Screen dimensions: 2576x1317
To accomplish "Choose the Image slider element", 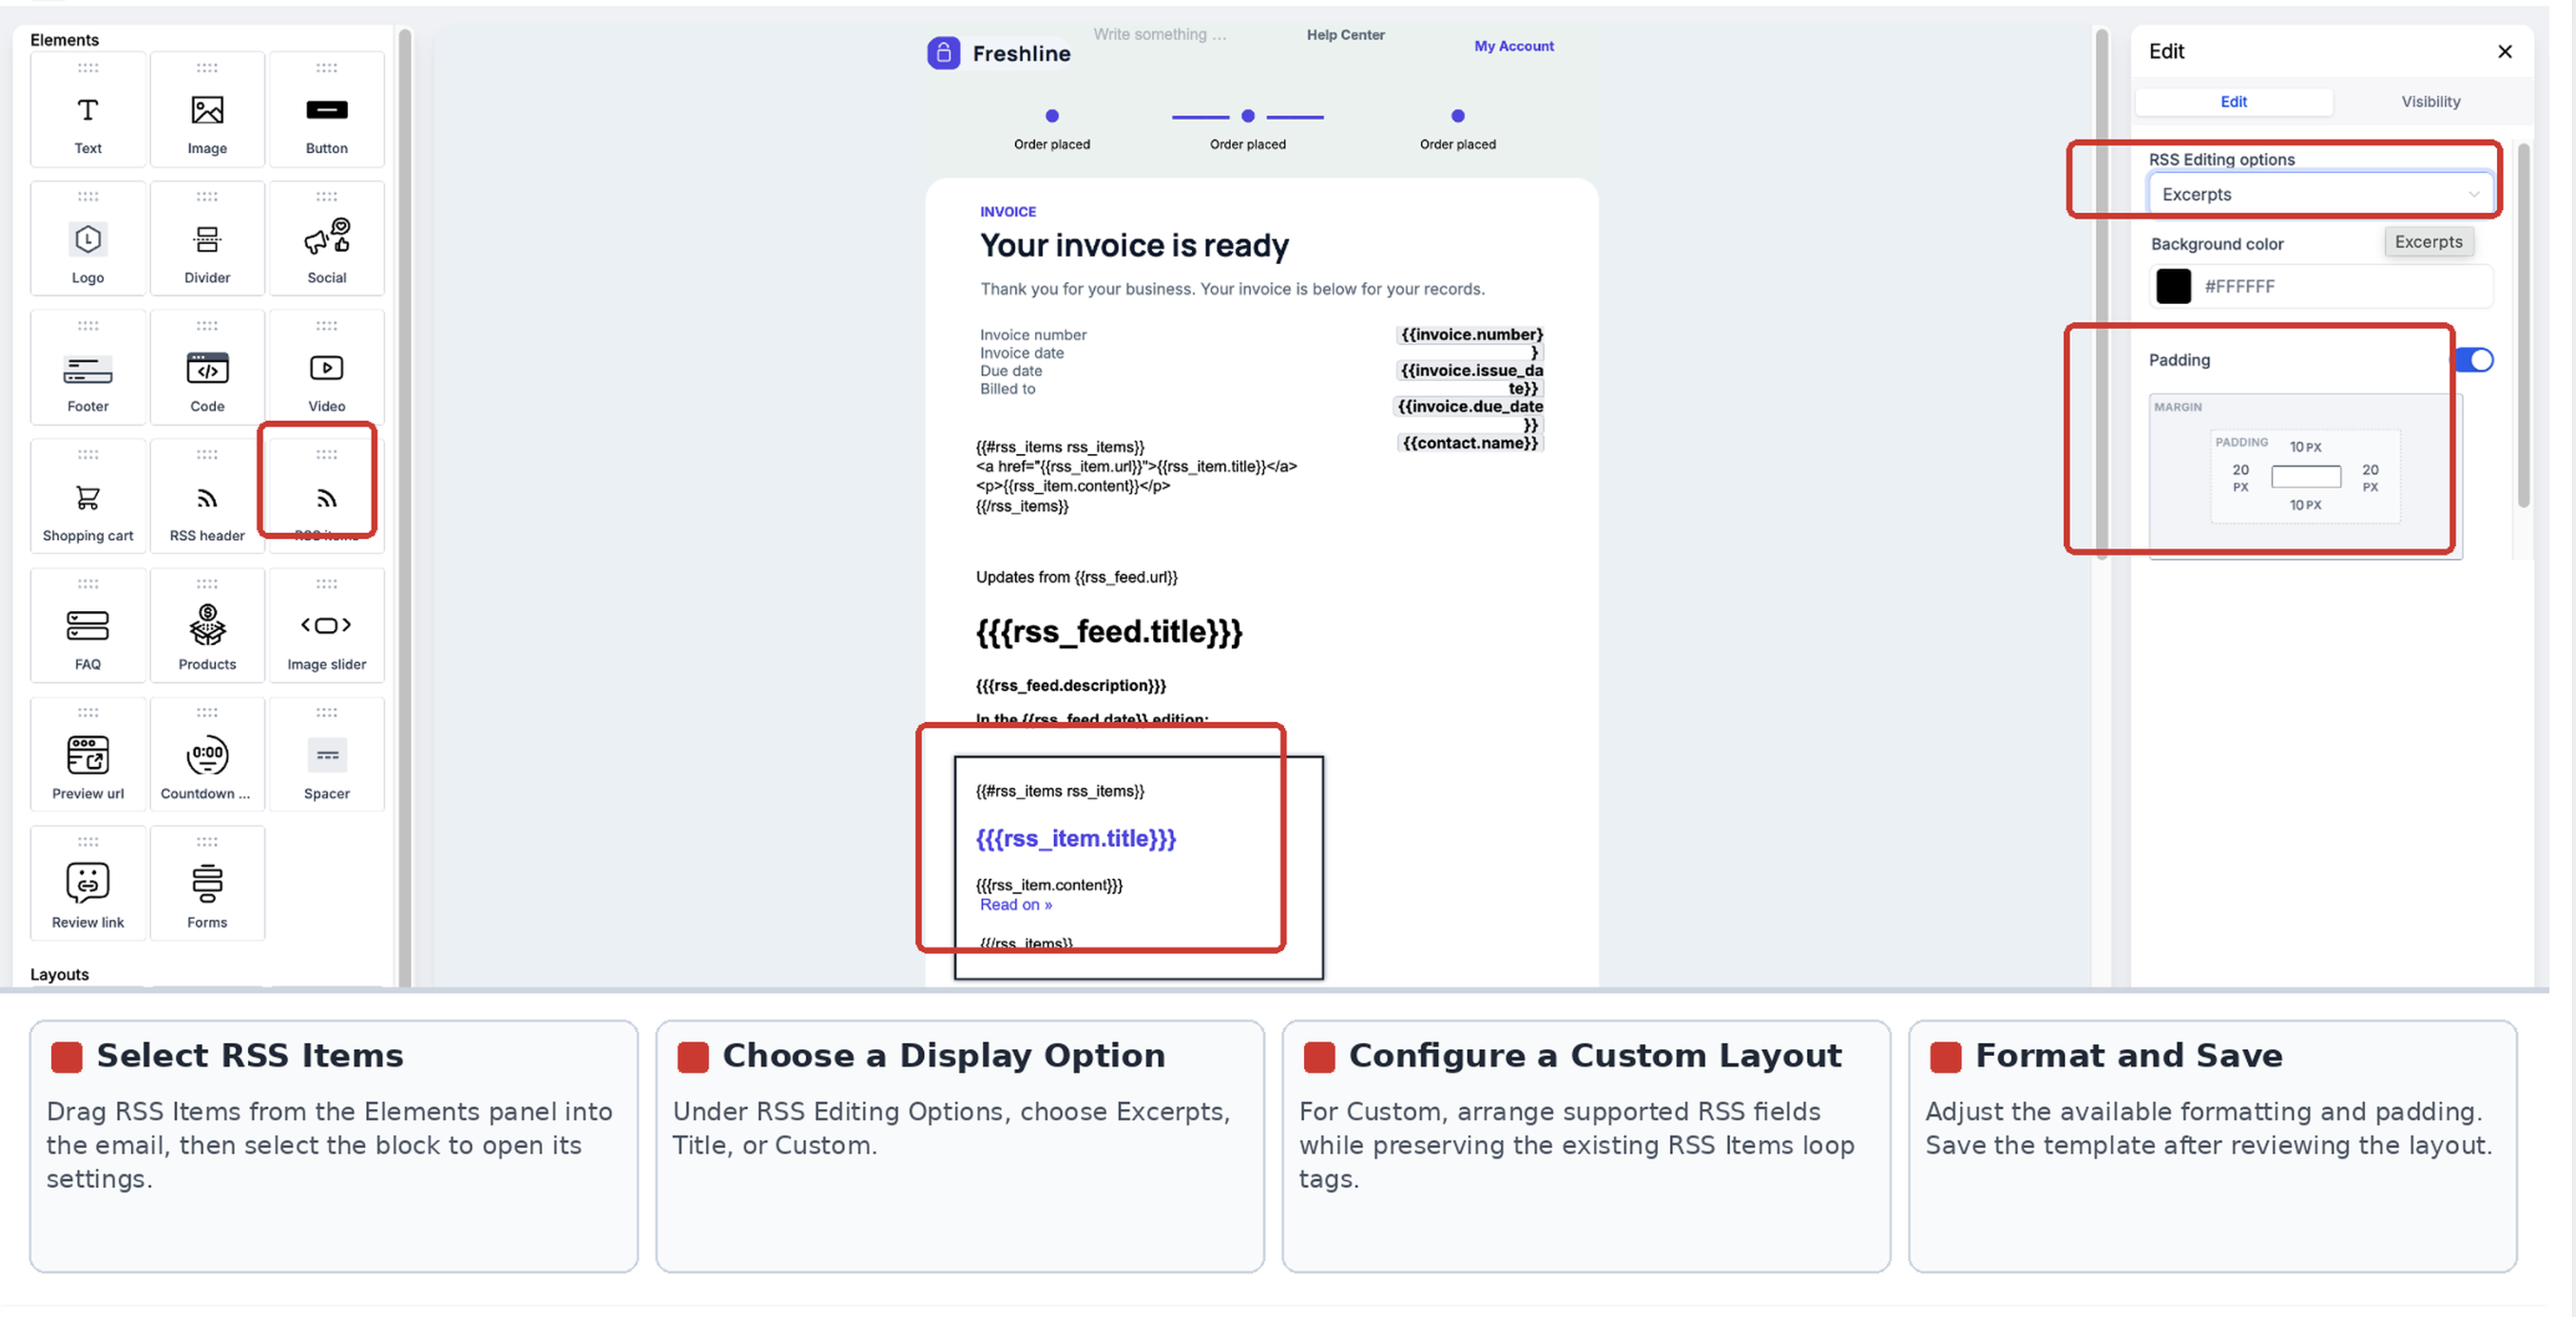I will pyautogui.click(x=327, y=626).
